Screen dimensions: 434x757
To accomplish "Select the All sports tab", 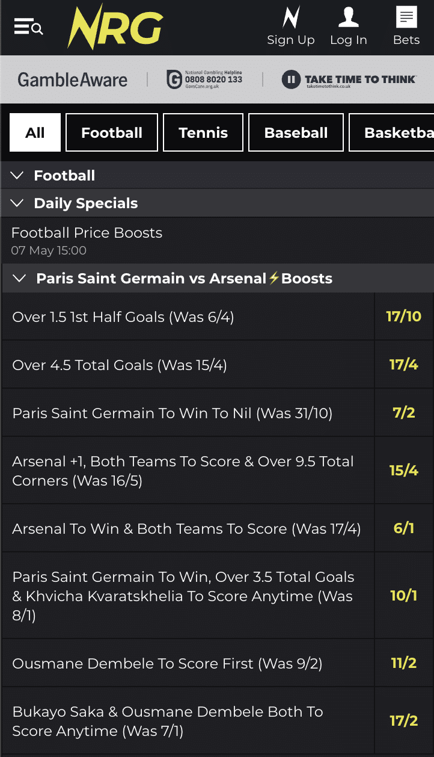I will pyautogui.click(x=35, y=132).
